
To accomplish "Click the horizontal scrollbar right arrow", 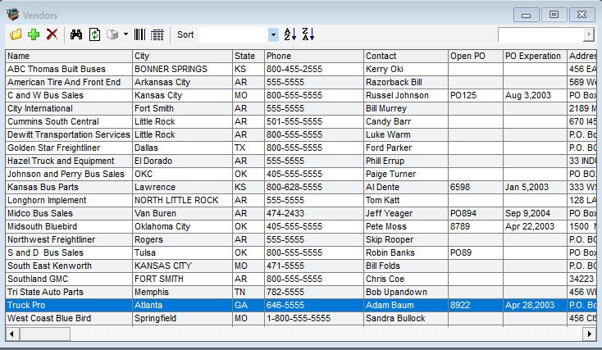I will point(589,334).
